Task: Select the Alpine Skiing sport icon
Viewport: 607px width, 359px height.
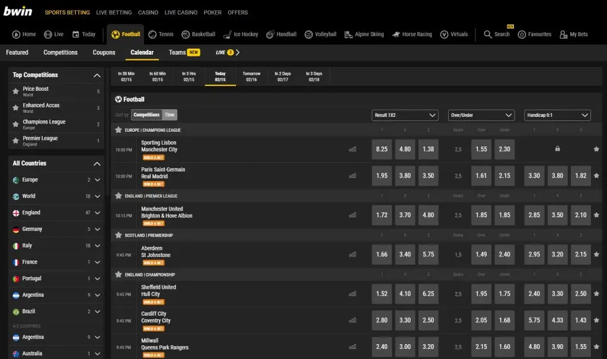Action: [x=349, y=34]
